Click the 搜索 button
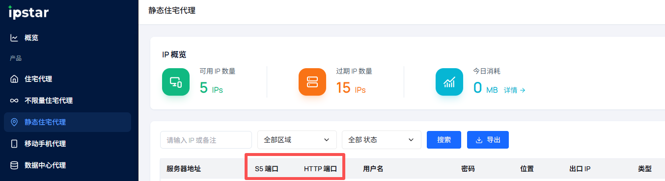 pos(444,140)
